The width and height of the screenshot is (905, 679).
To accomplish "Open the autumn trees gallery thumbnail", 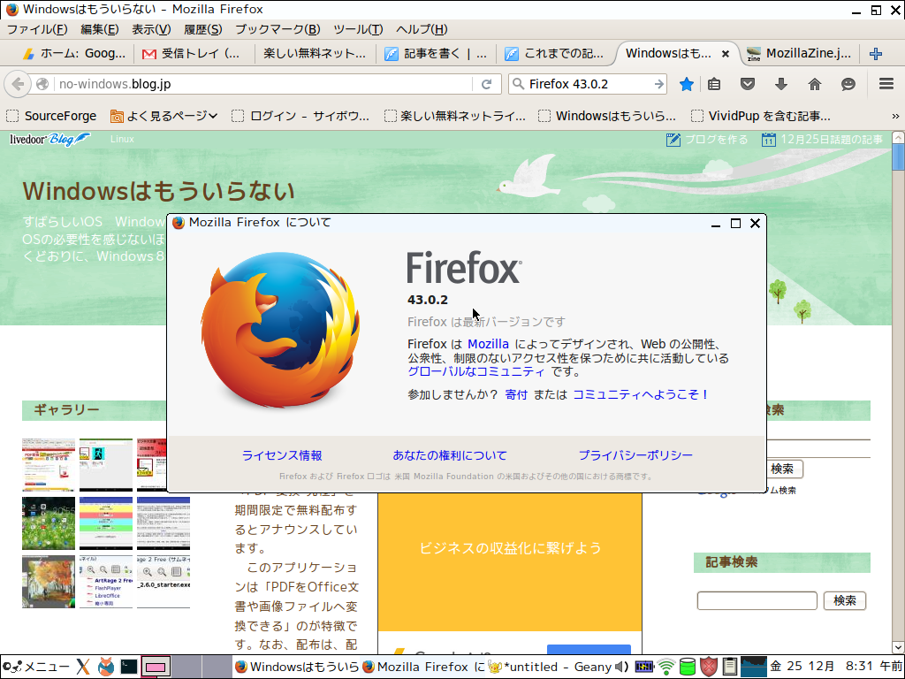I will [49, 582].
